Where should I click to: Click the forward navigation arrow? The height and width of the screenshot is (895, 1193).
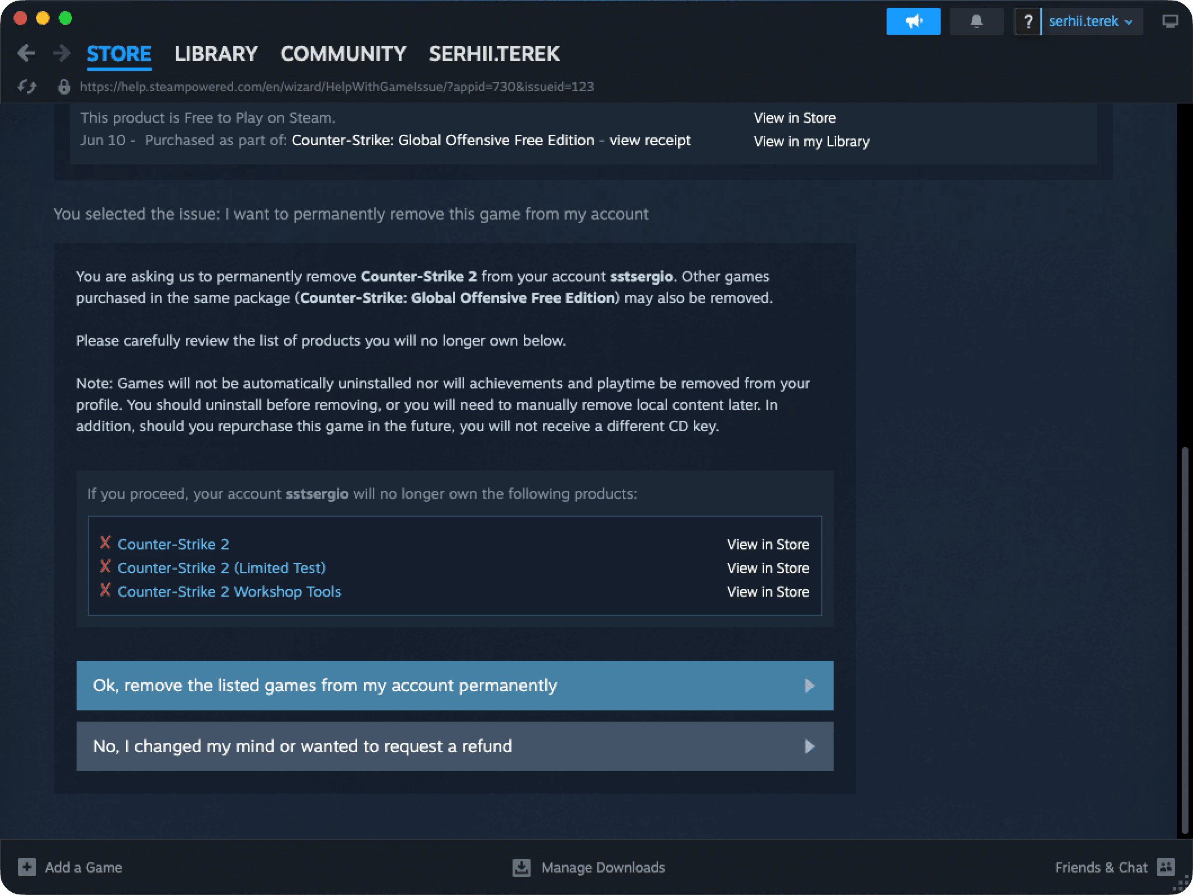pos(61,52)
